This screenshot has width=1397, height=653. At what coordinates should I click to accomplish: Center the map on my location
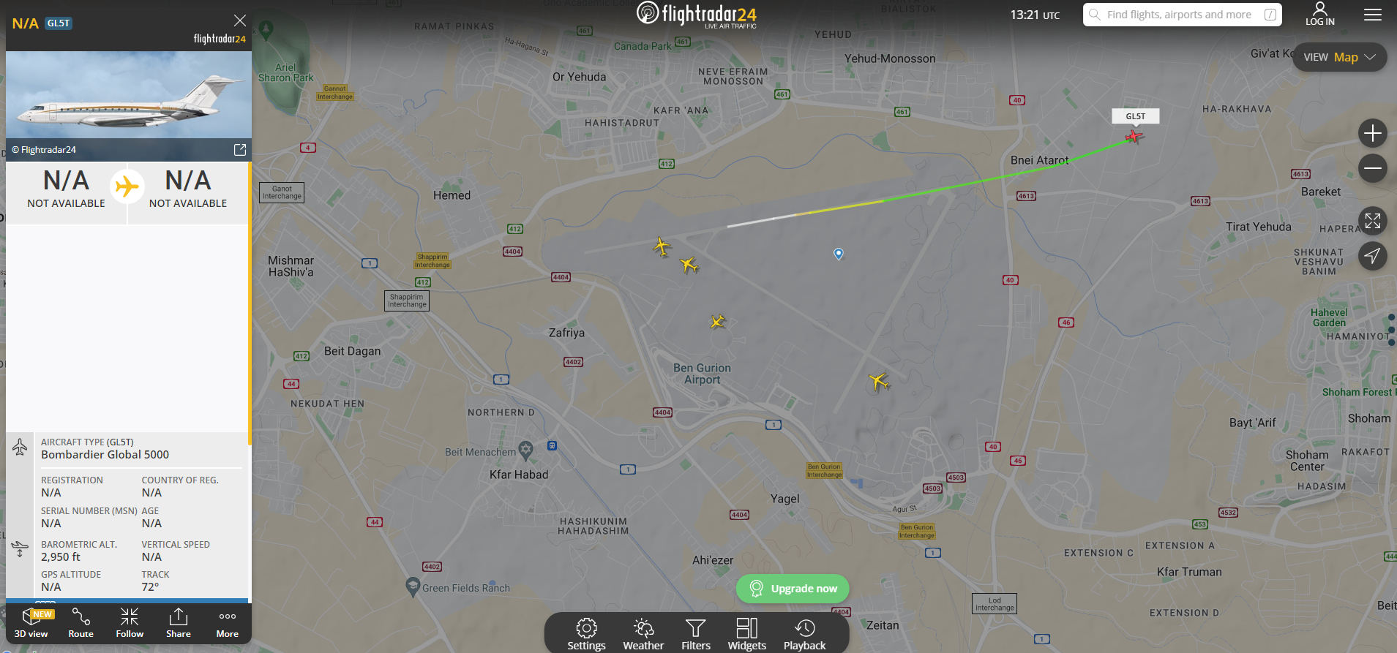[x=1373, y=255]
